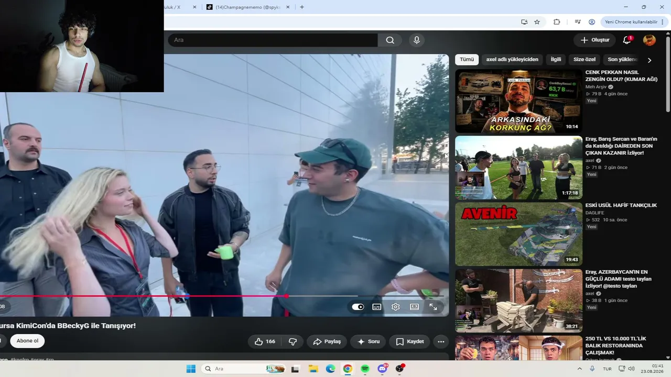Select the Tümü filter chip

(x=467, y=60)
